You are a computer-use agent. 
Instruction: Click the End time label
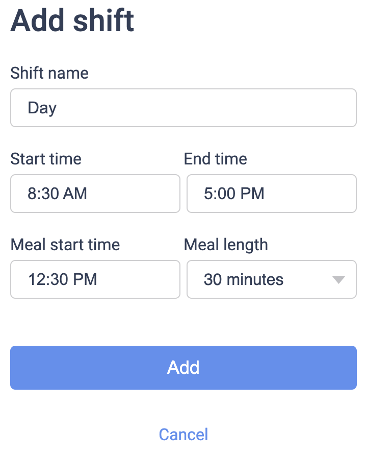tap(215, 159)
